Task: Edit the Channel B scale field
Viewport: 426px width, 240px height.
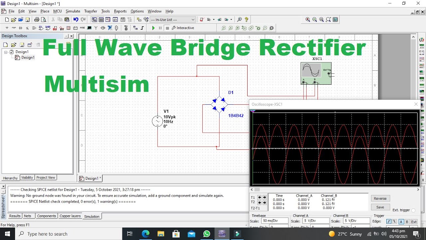Action: (356, 221)
